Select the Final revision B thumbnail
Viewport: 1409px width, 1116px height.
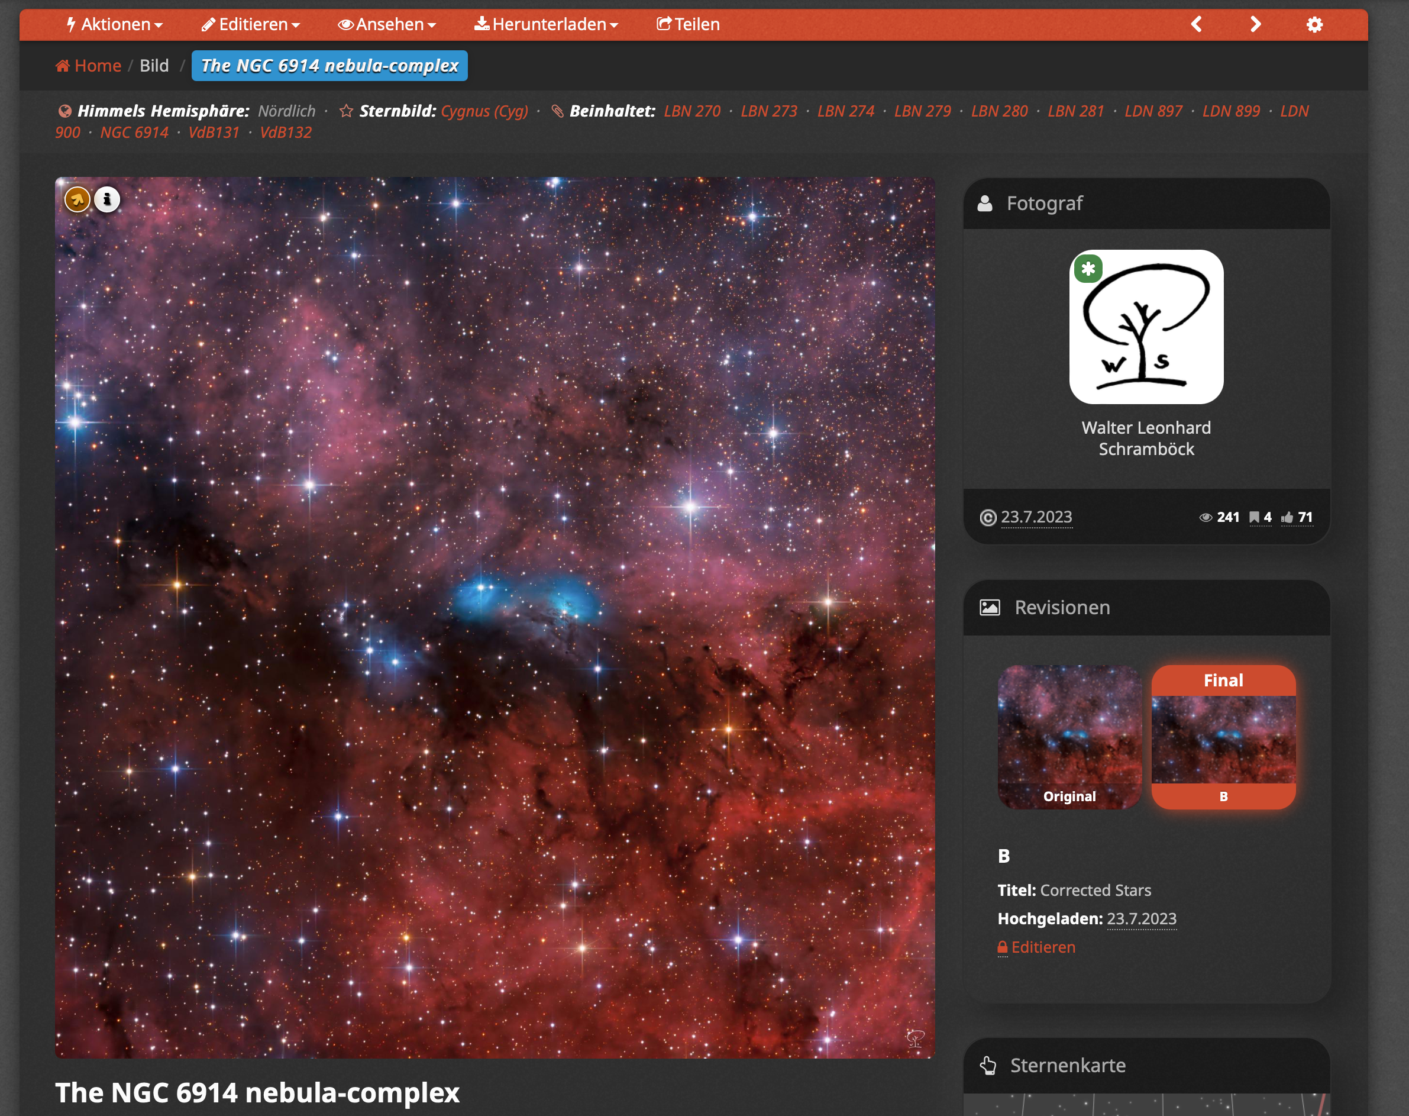click(1223, 736)
